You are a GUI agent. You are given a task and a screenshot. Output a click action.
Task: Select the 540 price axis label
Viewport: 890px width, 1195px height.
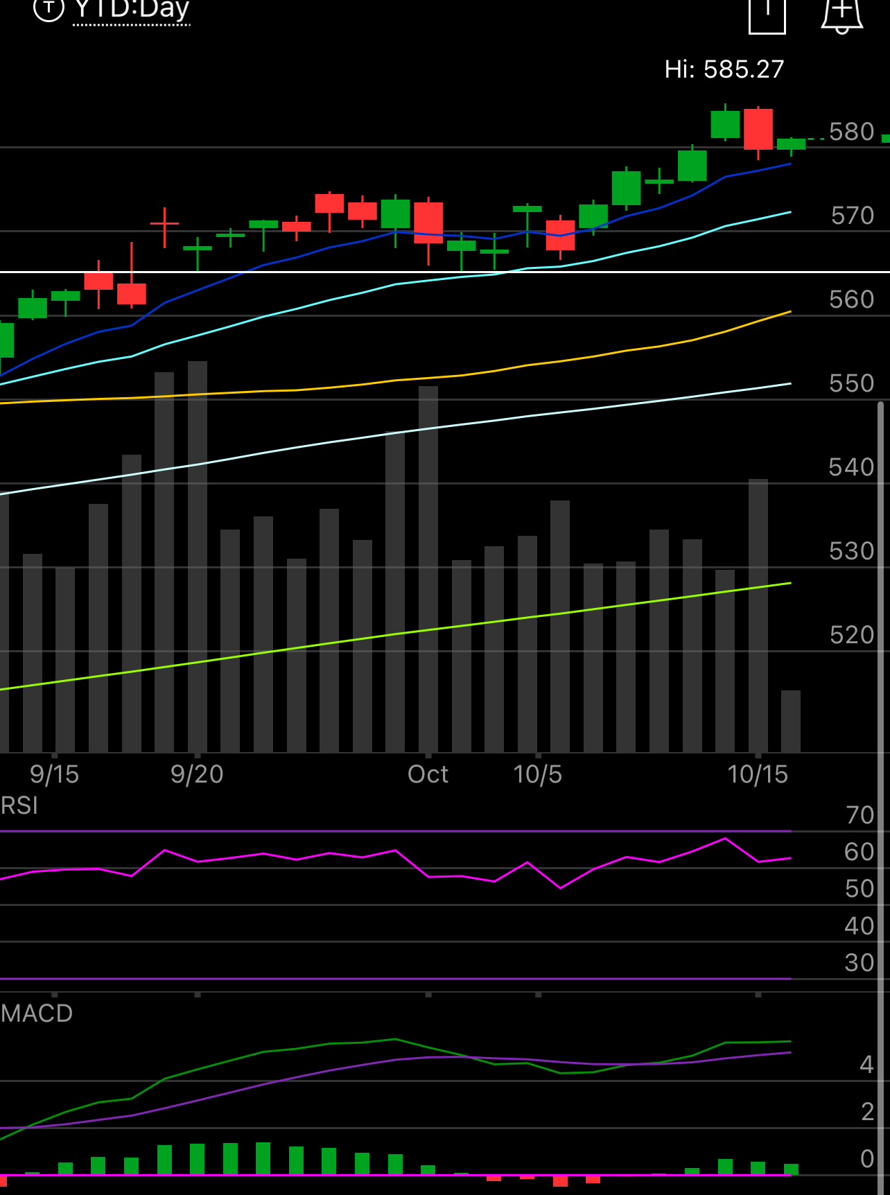852,467
